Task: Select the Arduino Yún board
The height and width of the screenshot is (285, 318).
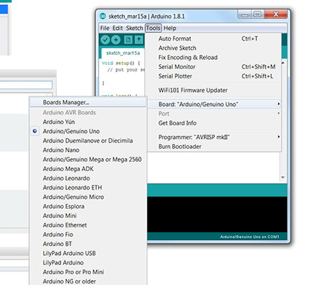Action: 88,122
